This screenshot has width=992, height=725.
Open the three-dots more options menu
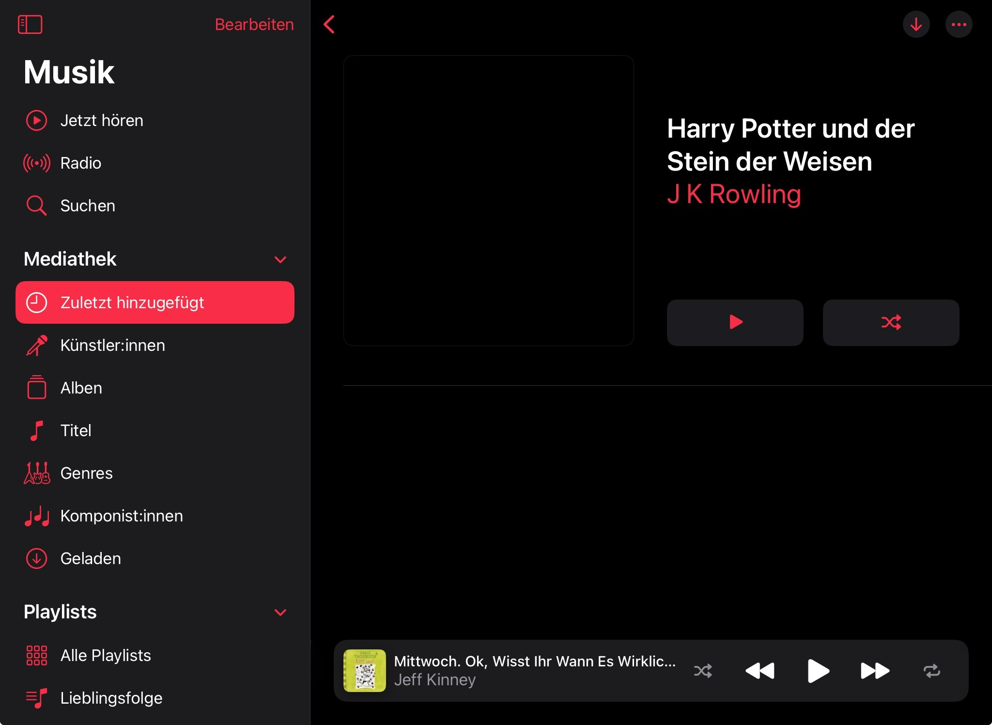tap(959, 24)
